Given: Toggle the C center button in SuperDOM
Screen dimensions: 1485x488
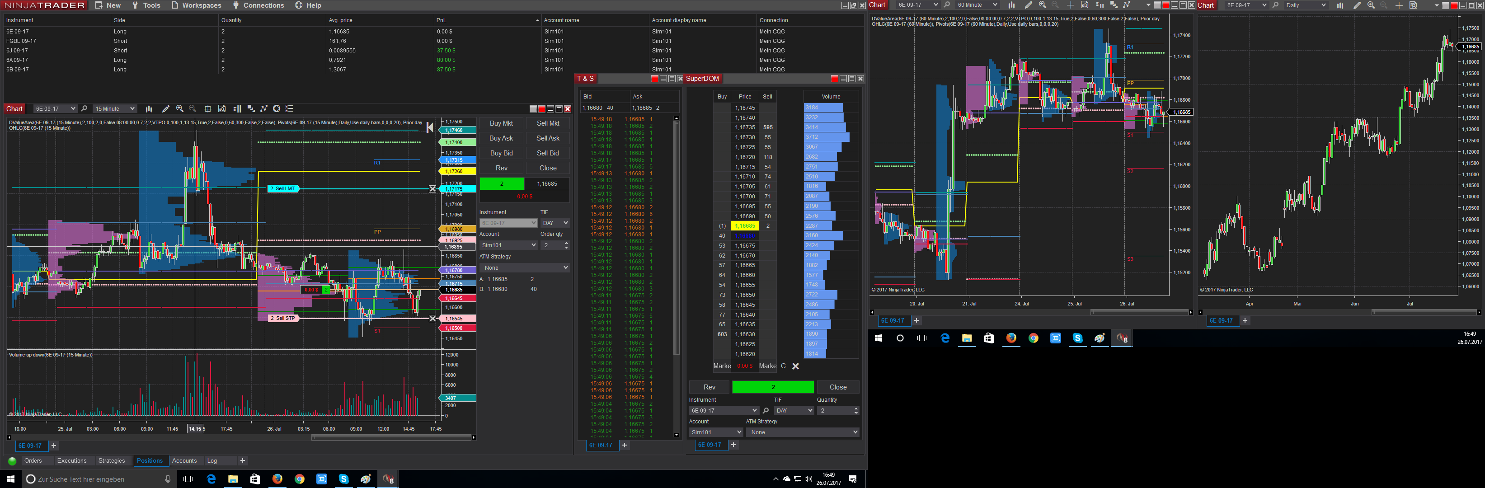Looking at the screenshot, I should [x=784, y=366].
